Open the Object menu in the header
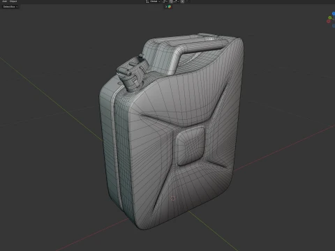Viewport: 335px width, 251px height. [x=13, y=1]
